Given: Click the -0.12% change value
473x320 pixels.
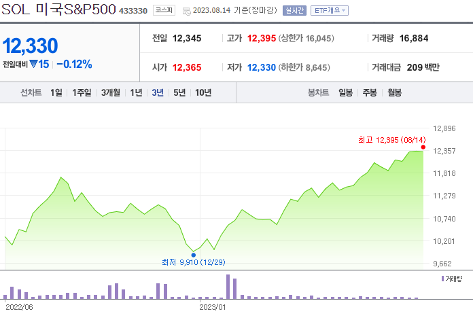Looking at the screenshot, I should (74, 65).
